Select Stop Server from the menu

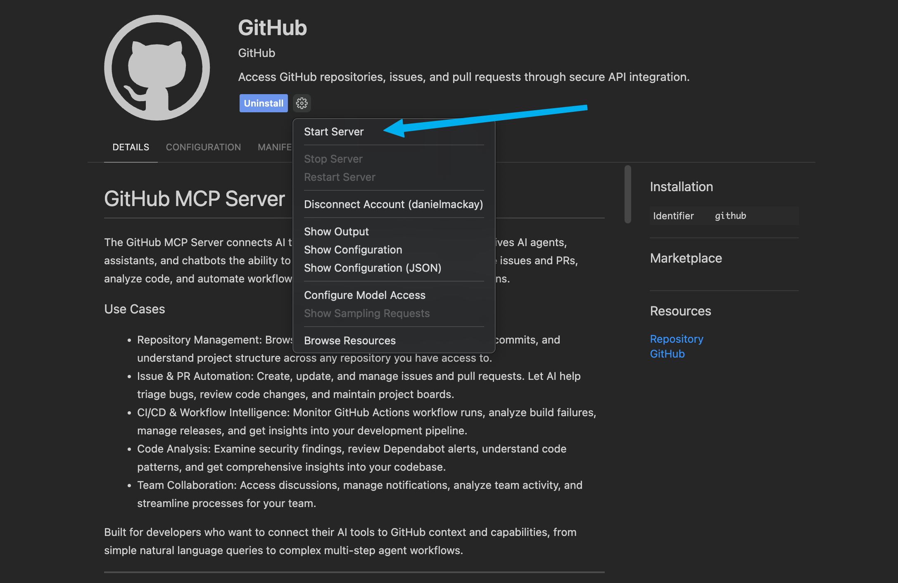coord(333,159)
